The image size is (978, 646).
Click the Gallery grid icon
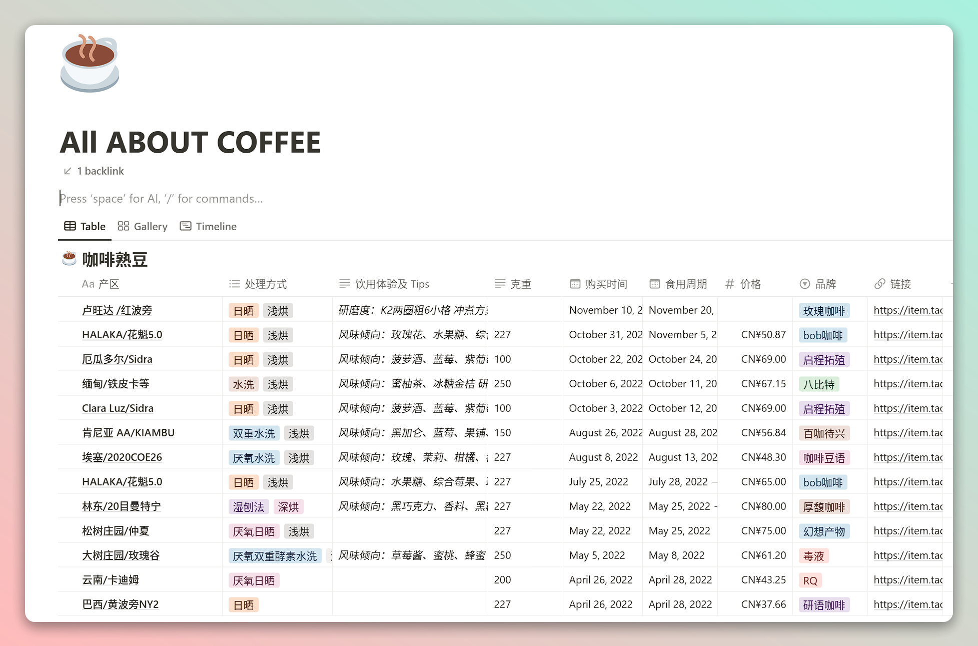click(123, 226)
